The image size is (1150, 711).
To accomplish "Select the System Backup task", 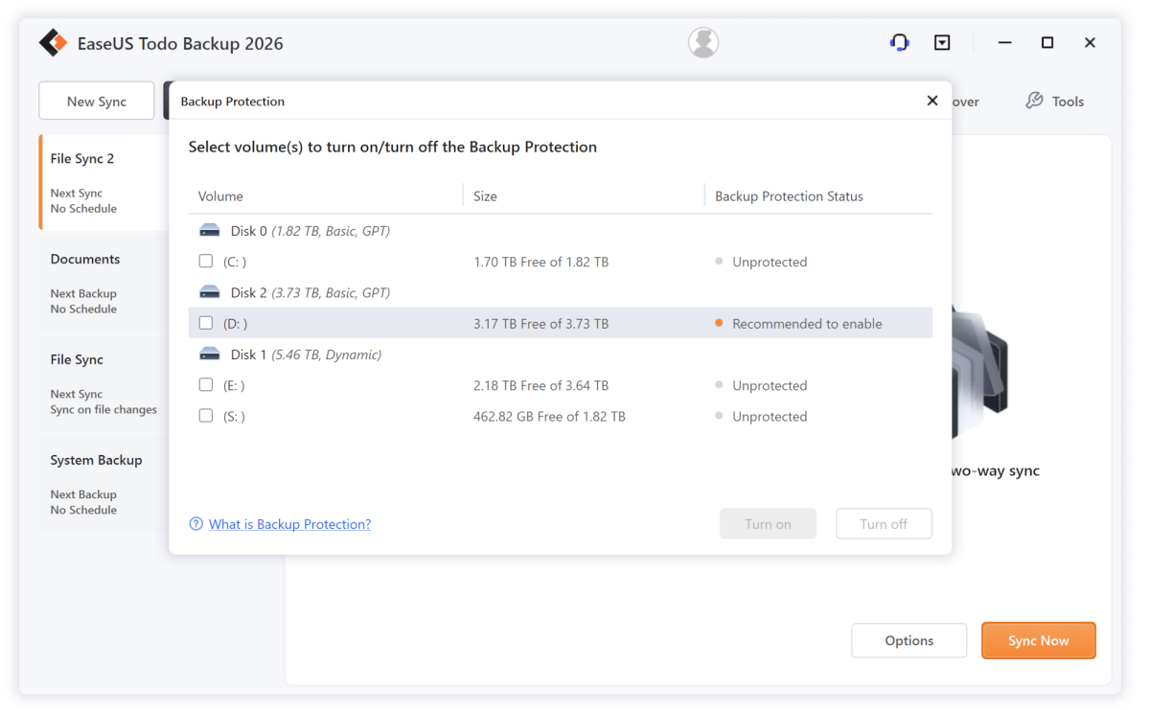I will 104,484.
